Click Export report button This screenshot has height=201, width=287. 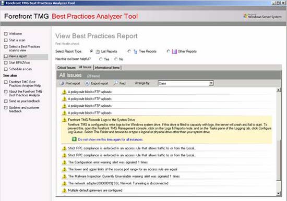tap(97, 83)
